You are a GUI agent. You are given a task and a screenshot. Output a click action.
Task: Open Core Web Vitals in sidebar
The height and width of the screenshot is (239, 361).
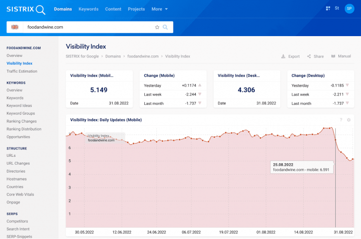tap(21, 194)
